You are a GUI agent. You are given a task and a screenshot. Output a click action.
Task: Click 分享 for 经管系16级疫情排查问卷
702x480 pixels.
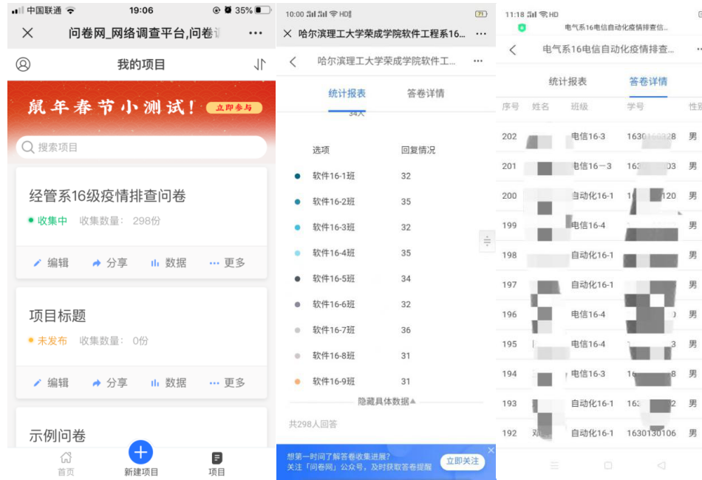coord(109,263)
